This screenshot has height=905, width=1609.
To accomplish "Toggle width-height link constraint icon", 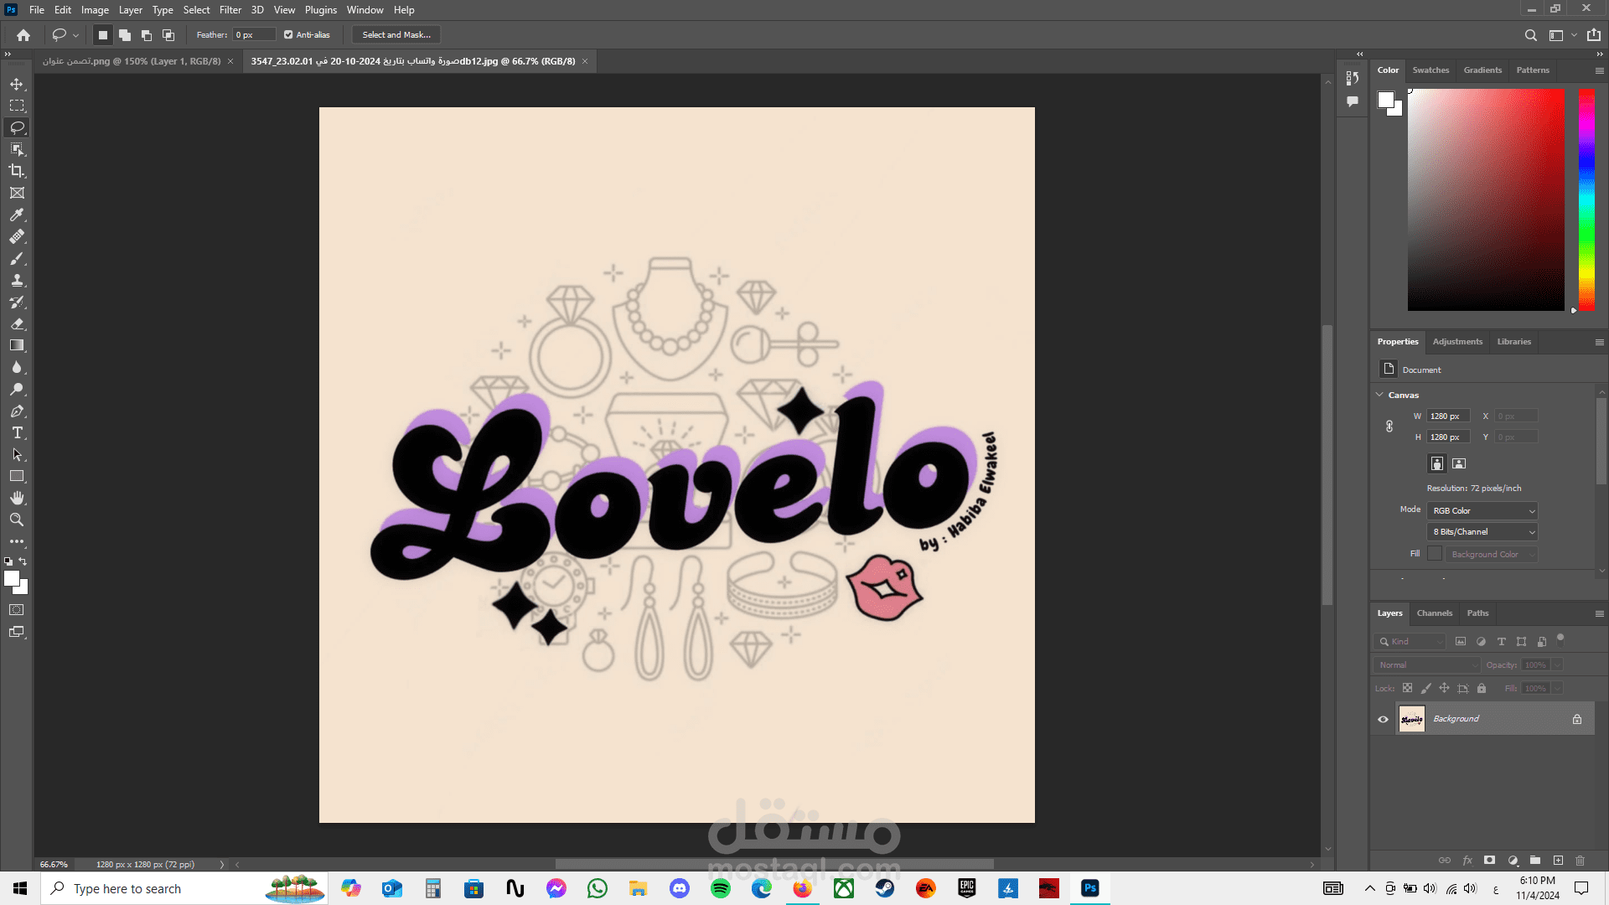I will click(x=1389, y=427).
